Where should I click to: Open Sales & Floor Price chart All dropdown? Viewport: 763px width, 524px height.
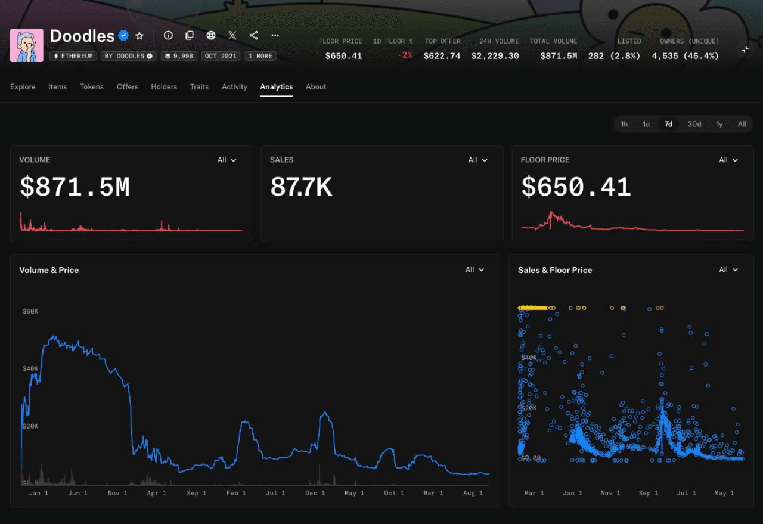pyautogui.click(x=728, y=270)
